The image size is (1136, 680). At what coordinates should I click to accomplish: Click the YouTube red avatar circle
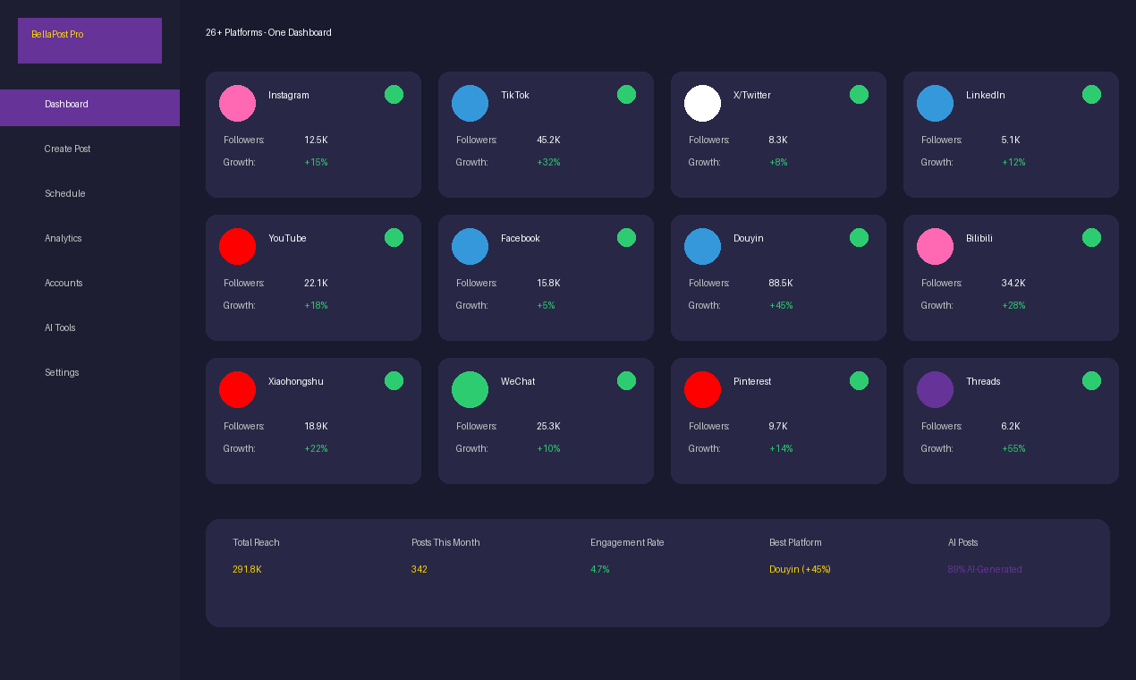click(x=237, y=246)
